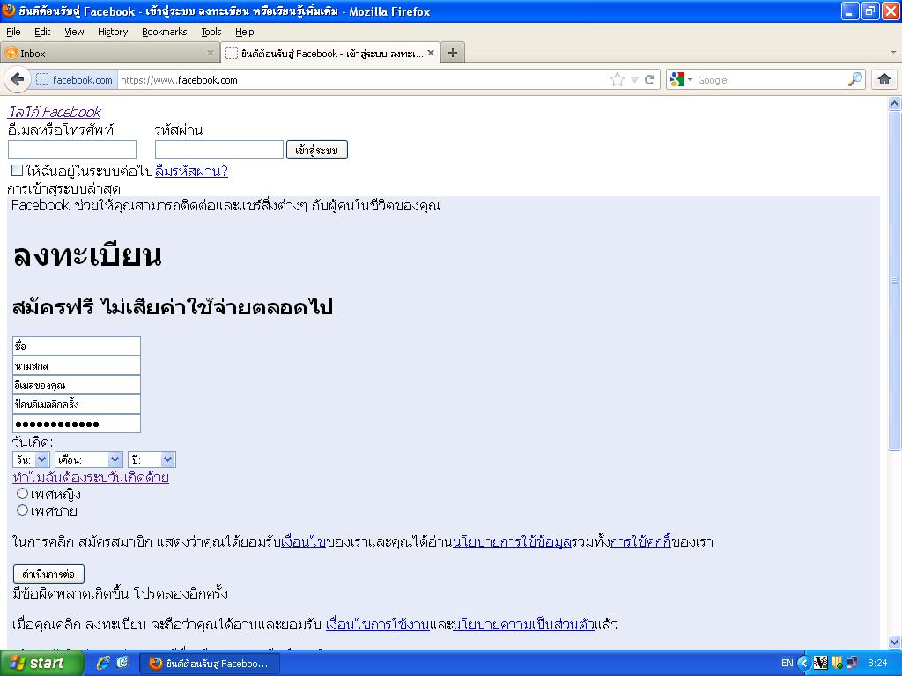Image resolution: width=902 pixels, height=676 pixels.
Task: Click the โลโก้ Facebook link
Action: pos(55,112)
